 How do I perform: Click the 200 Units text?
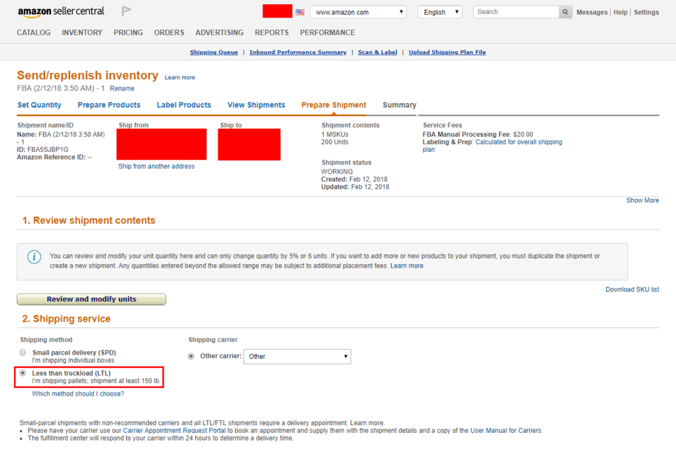(x=335, y=142)
